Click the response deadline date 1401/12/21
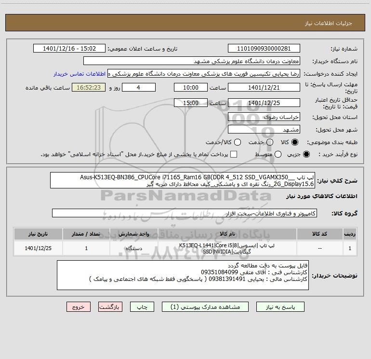 (264, 88)
